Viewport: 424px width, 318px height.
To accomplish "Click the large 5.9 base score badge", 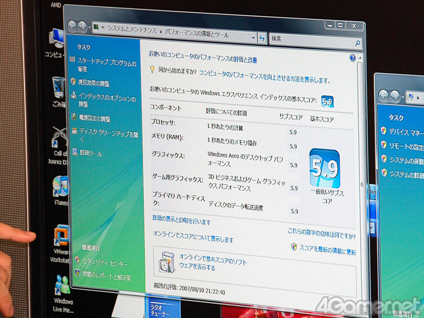I will (324, 168).
